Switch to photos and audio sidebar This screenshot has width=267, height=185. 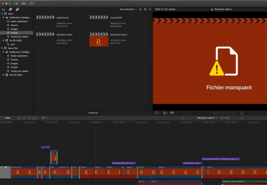coord(10,8)
